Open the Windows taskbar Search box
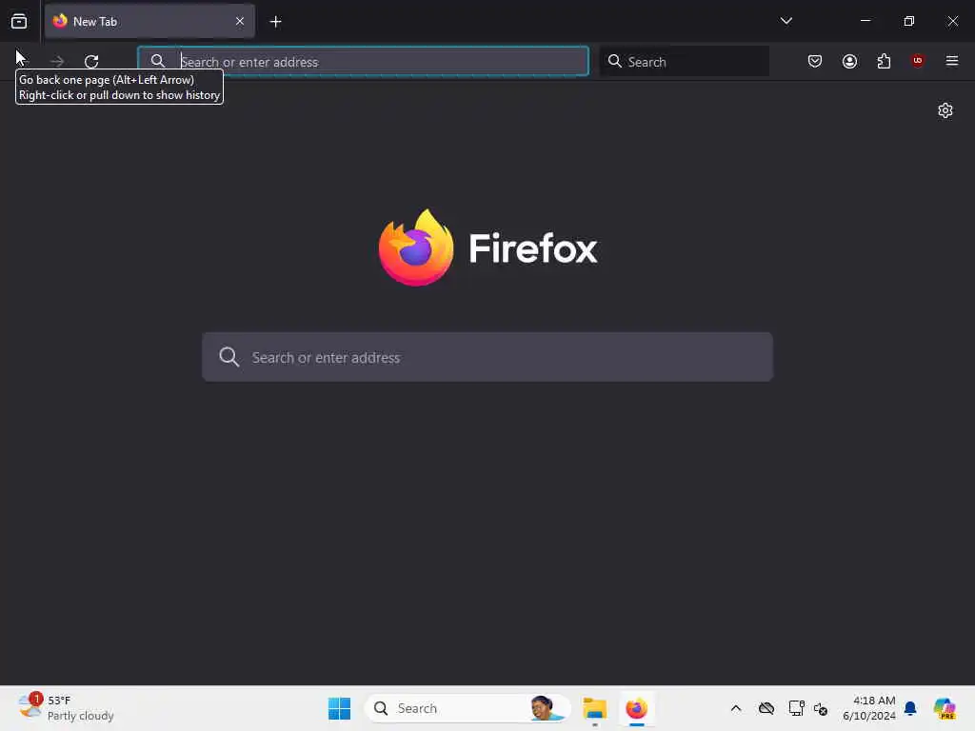Screen dimensions: 975x731 468,708
